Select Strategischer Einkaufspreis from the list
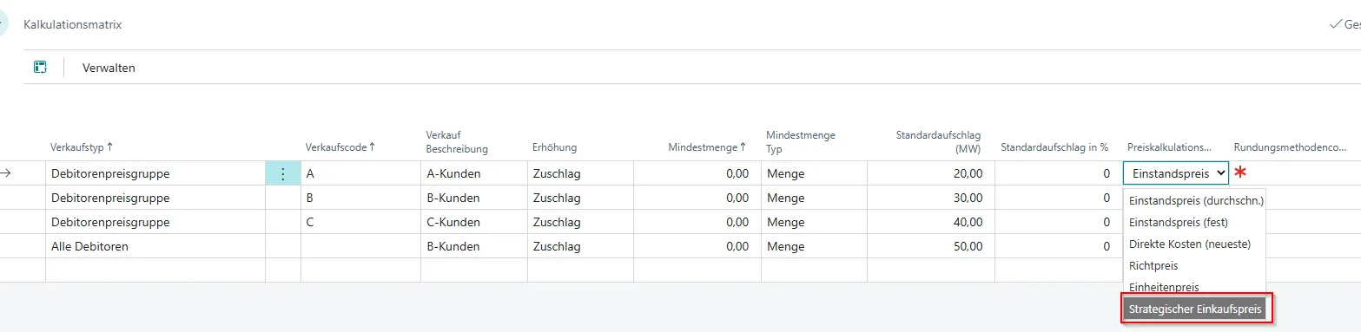Image resolution: width=1361 pixels, height=332 pixels. pos(1194,308)
